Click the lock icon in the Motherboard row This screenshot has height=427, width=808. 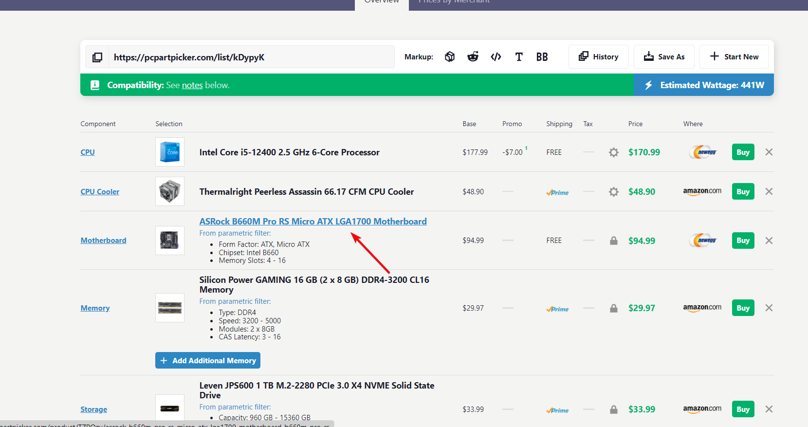614,241
